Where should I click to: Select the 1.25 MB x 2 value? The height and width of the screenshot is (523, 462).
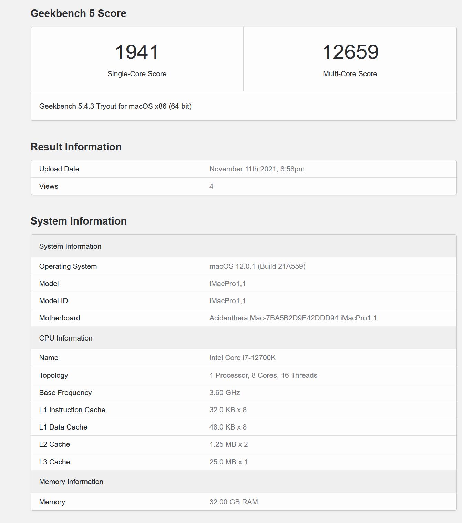coord(229,444)
